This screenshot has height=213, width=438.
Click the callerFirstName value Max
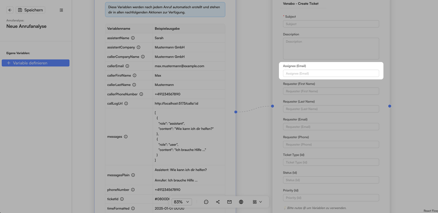click(158, 75)
